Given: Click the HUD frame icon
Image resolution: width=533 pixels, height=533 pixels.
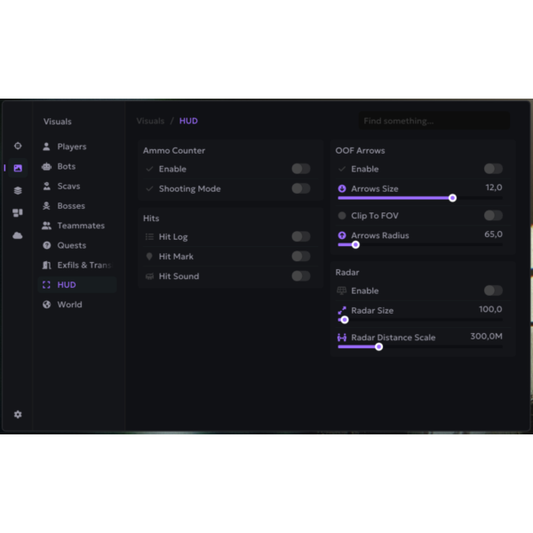Looking at the screenshot, I should 46,284.
